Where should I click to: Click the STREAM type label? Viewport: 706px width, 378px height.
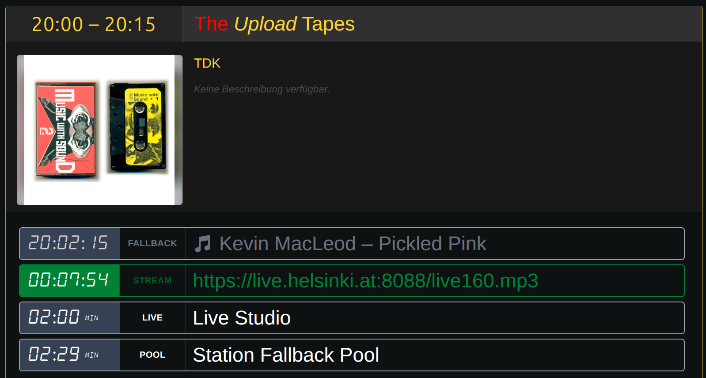[x=152, y=281]
